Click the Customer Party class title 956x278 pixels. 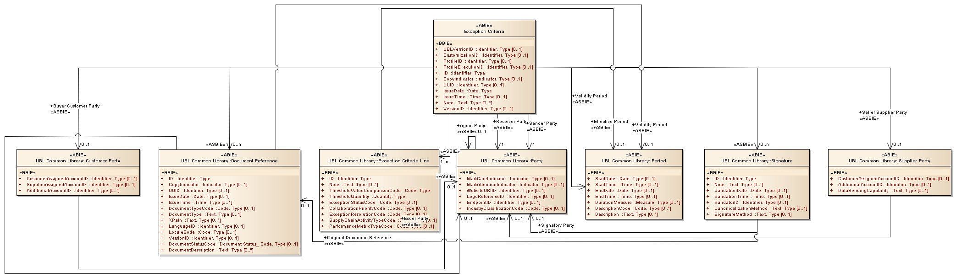pos(78,161)
